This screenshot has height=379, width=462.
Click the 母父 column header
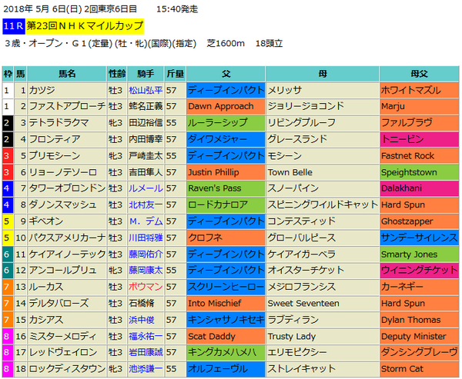(420, 74)
